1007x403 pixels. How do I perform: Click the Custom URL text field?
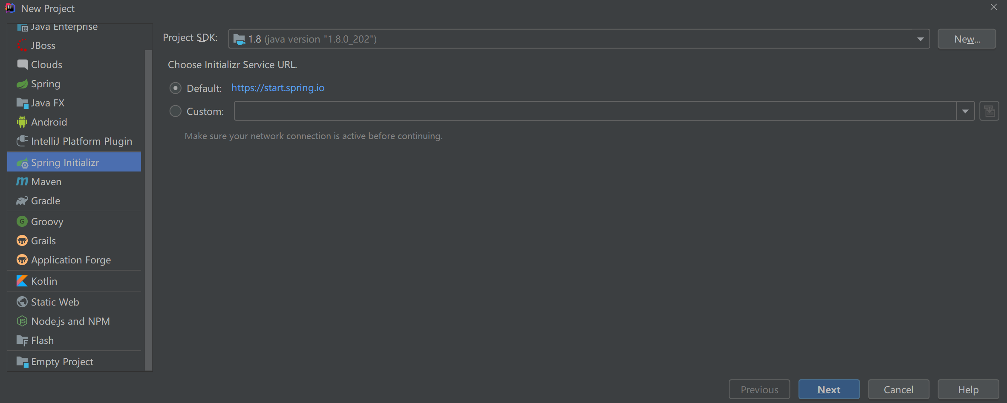pyautogui.click(x=594, y=111)
